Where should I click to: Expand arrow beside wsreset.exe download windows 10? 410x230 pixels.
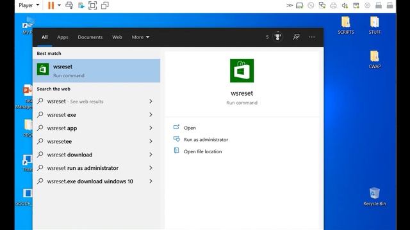151,181
